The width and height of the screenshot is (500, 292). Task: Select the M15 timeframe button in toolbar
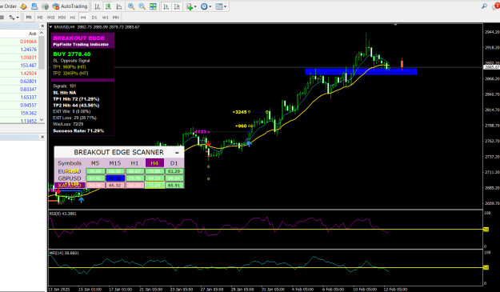50,18
